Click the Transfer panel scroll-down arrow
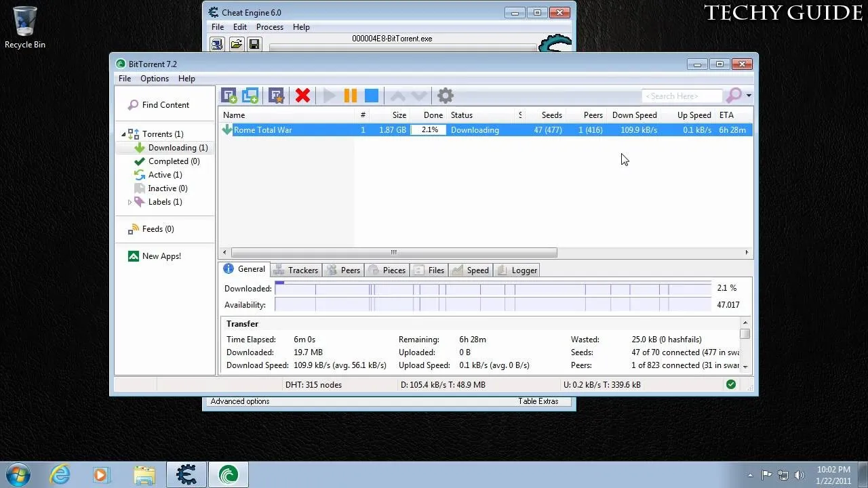This screenshot has width=868, height=488. click(745, 367)
